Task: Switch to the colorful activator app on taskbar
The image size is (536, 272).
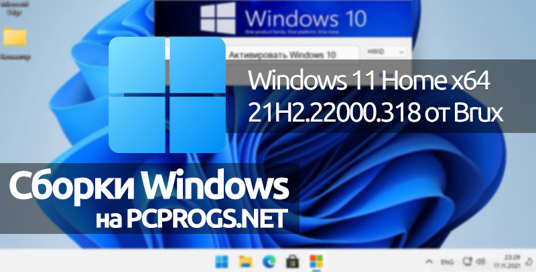Action: [316, 261]
